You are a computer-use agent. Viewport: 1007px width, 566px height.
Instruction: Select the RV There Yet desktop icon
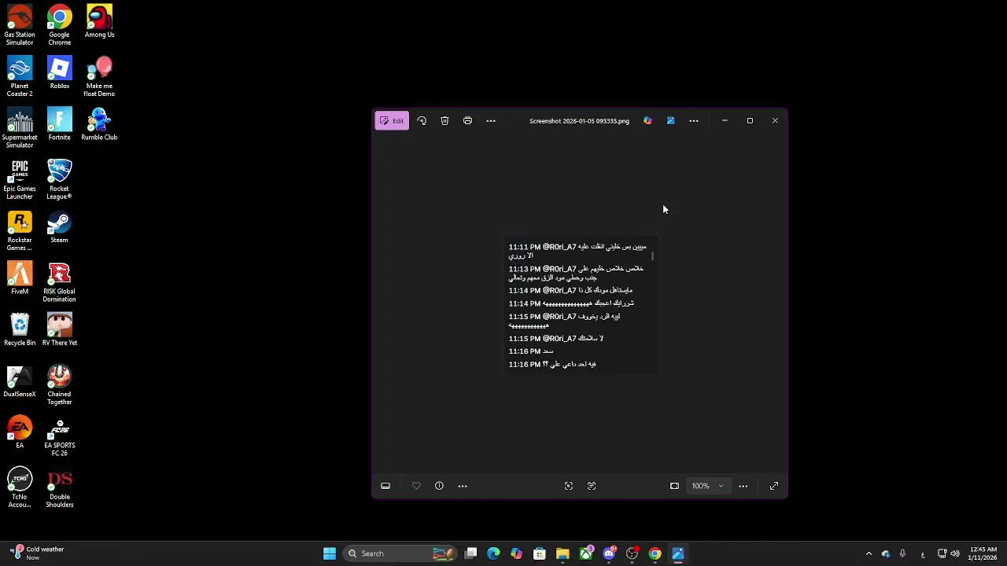[59, 329]
